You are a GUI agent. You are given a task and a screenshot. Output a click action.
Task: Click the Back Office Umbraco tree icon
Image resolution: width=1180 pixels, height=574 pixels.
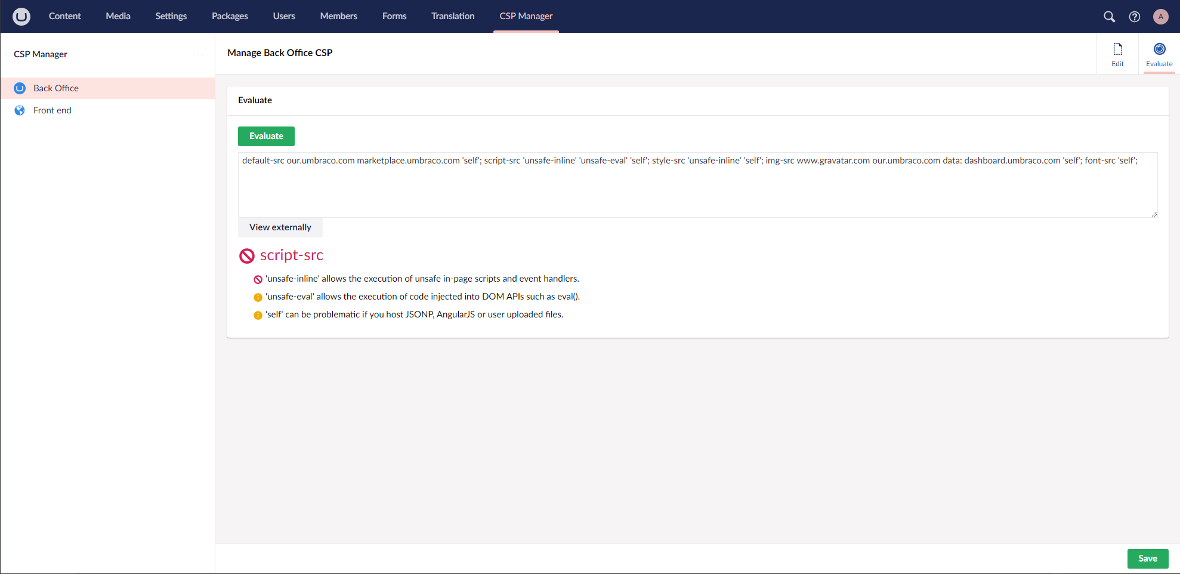pyautogui.click(x=20, y=88)
